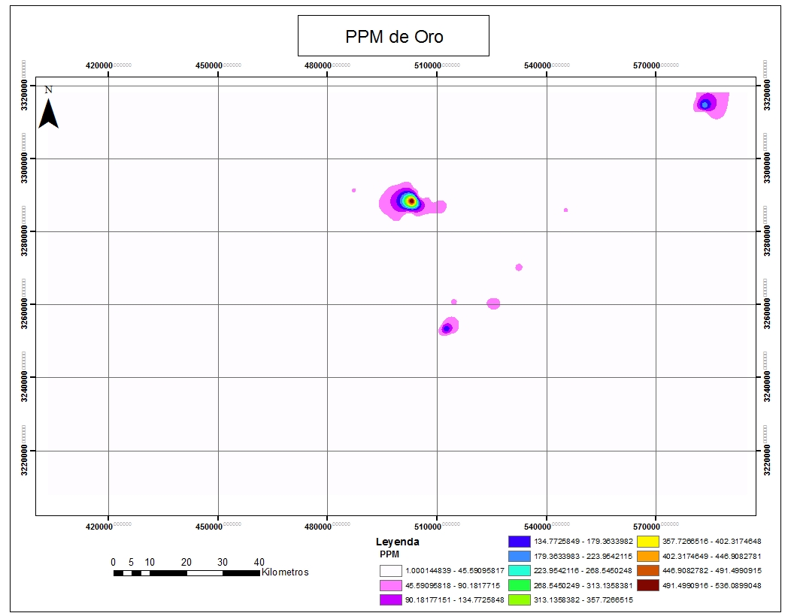
Task: Click the green 268.54–313.13 legend swatch
Action: tap(520, 585)
